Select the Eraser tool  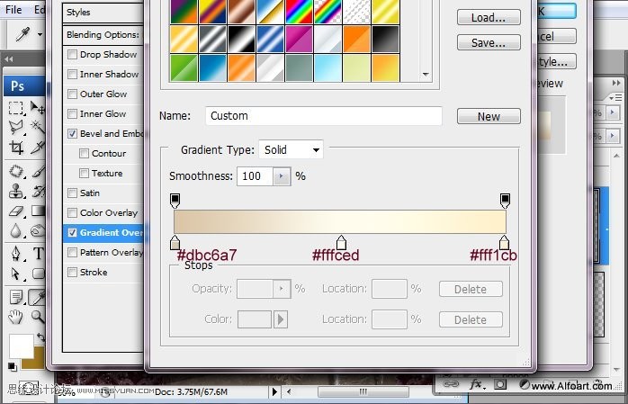pos(16,211)
